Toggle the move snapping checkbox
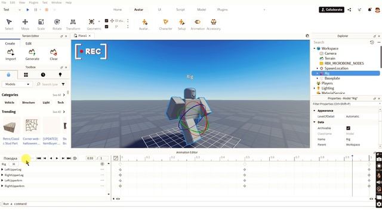The height and width of the screenshot is (214, 382). 106,21
